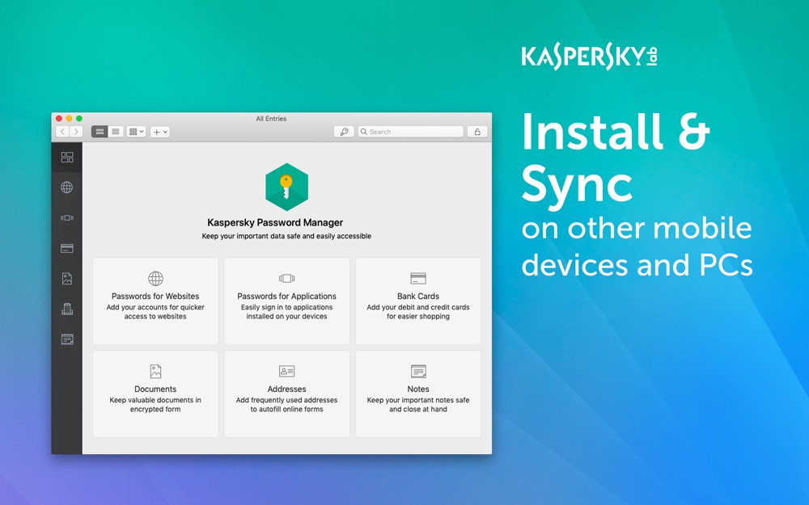Open Notes icon in the sidebar
This screenshot has width=809, height=505.
(67, 339)
